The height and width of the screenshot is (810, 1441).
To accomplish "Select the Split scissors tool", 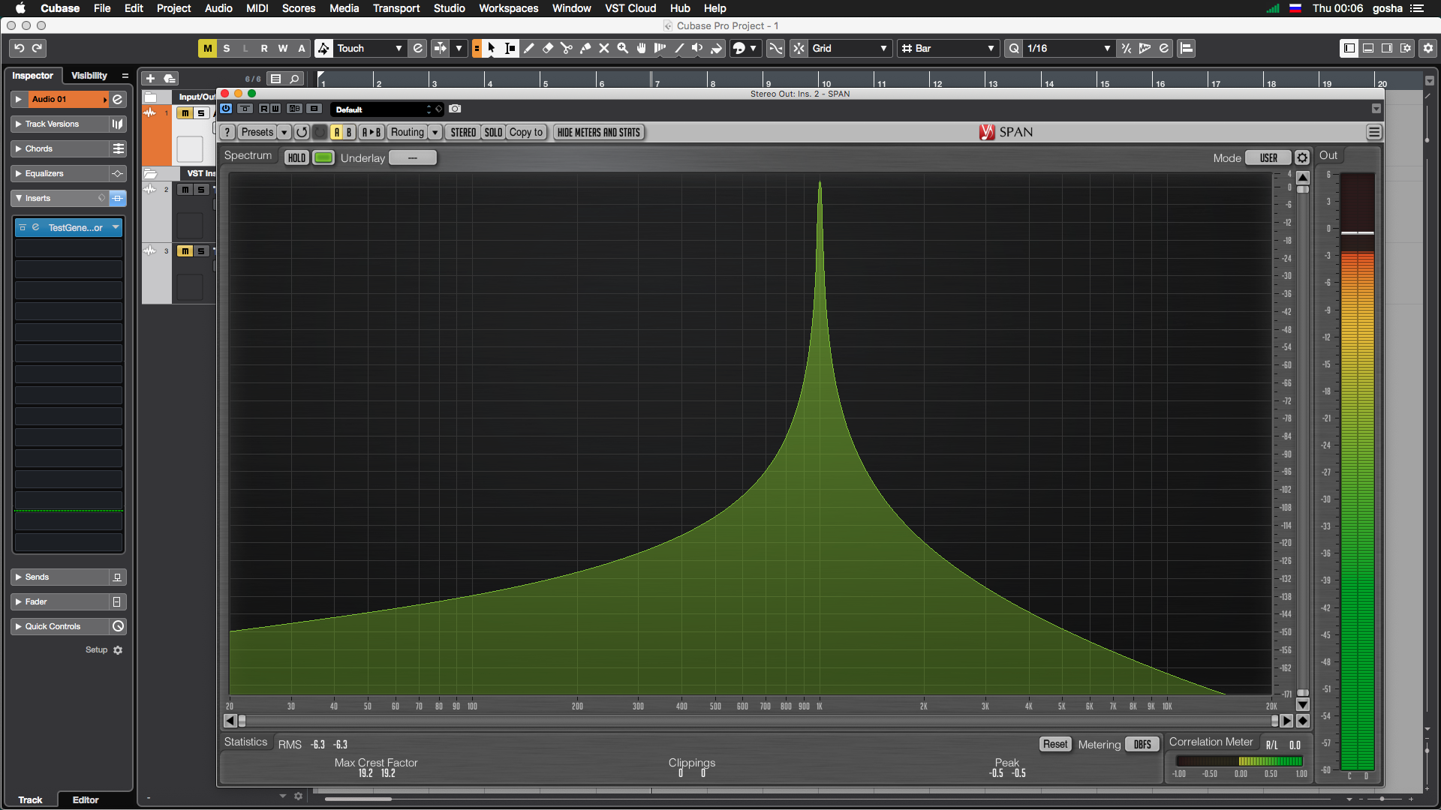I will click(567, 49).
